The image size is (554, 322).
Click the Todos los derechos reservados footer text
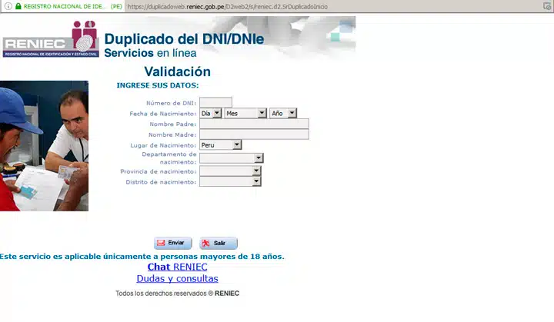(178, 294)
